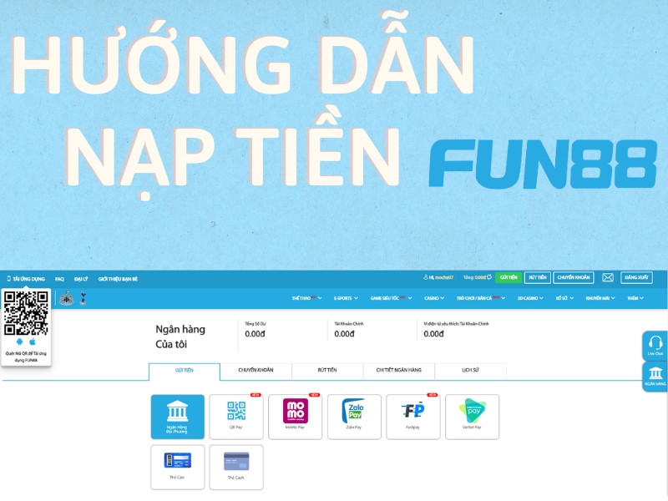Expand the Xổ Số menu
Image resolution: width=668 pixels, height=501 pixels.
(564, 298)
